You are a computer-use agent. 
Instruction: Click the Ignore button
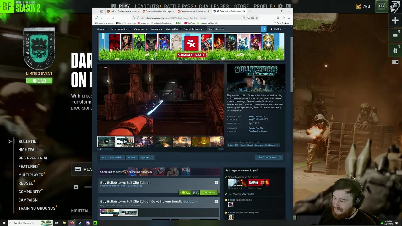coord(145,157)
